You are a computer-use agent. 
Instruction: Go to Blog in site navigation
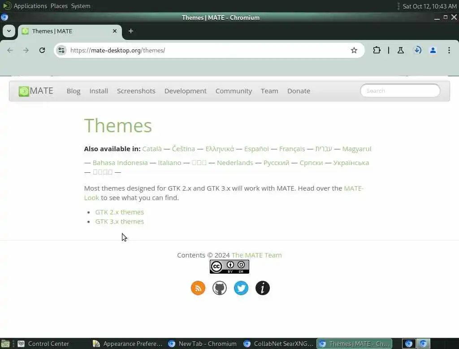pos(74,91)
